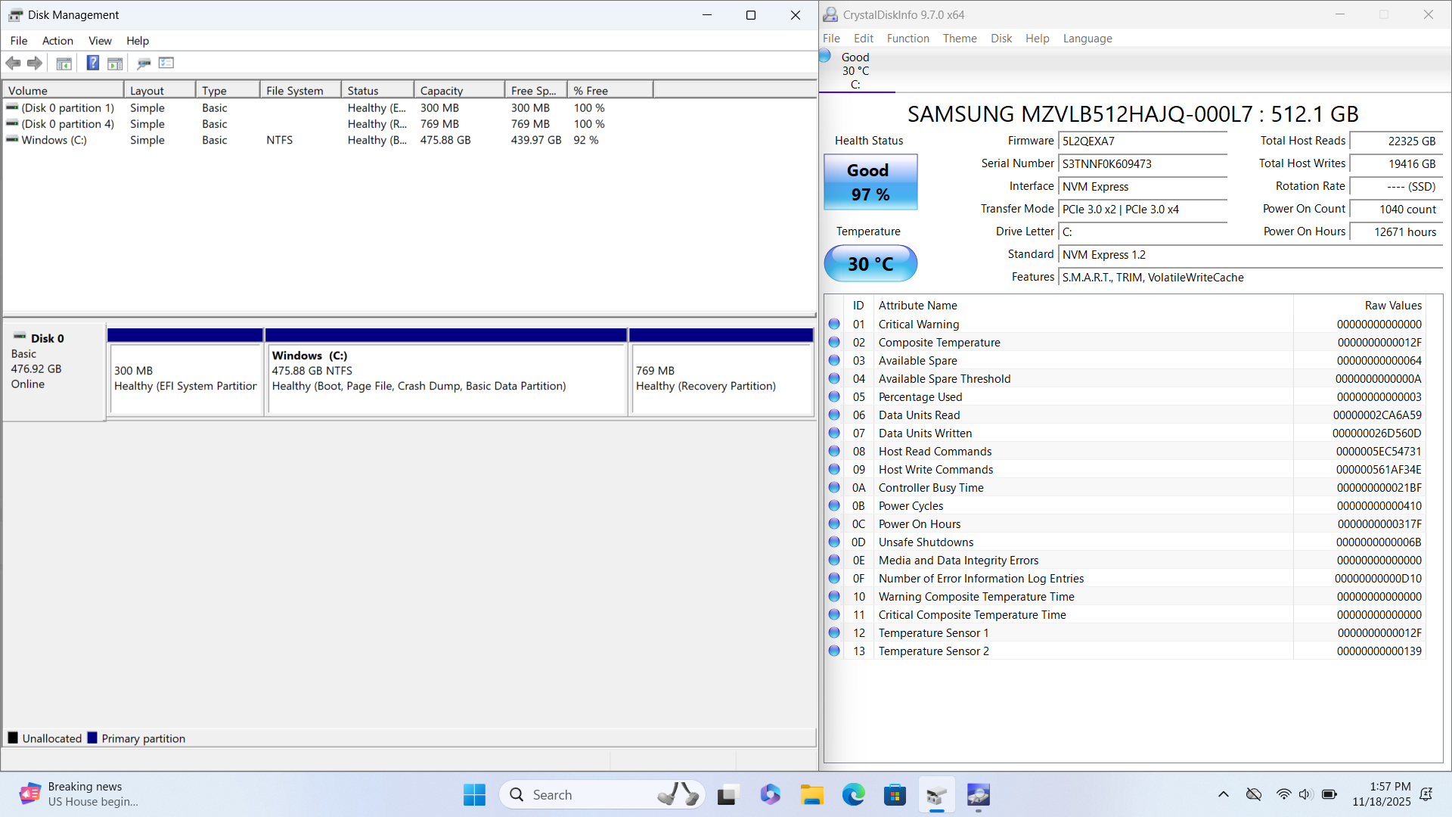Click the Good 97 % health status button
The height and width of the screenshot is (817, 1452).
point(870,182)
